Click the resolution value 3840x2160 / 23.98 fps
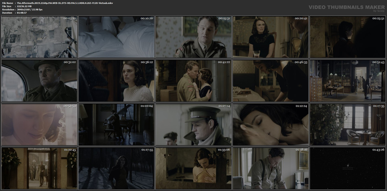This screenshot has height=191, width=387. coord(30,9)
